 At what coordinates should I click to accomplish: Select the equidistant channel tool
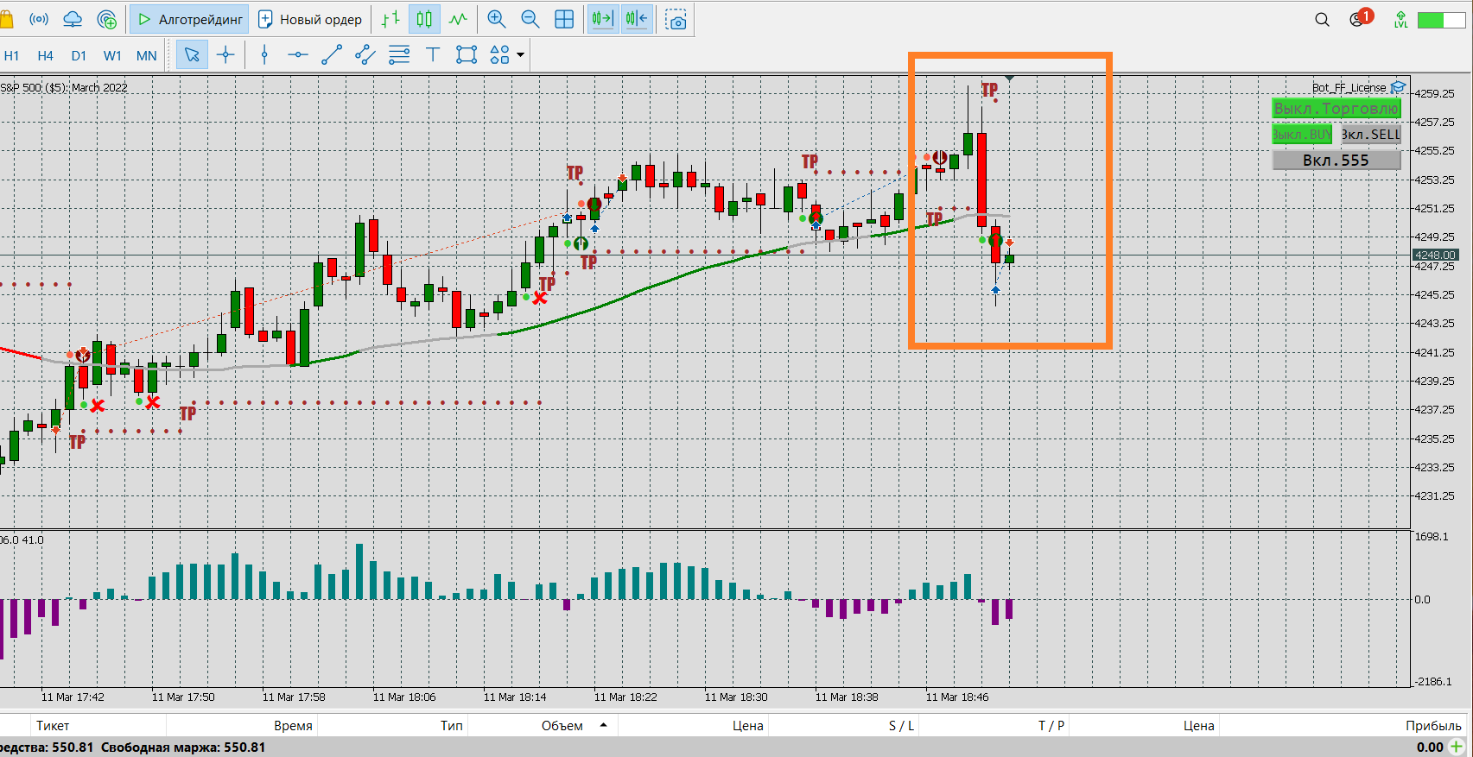pos(365,55)
